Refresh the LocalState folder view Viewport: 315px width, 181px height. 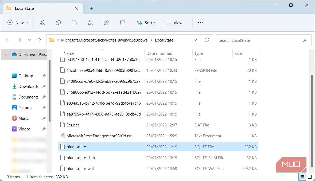click(207, 40)
